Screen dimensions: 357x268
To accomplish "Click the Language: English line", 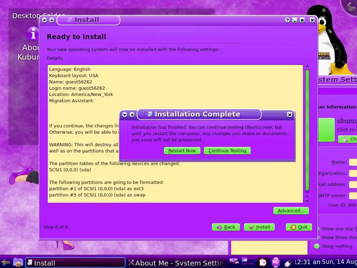I will (70, 69).
